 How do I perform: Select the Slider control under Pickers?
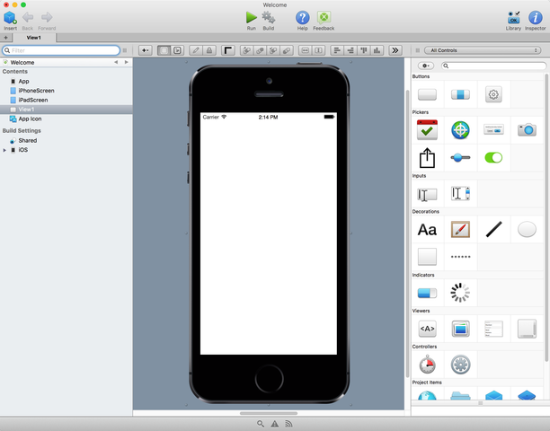[460, 157]
